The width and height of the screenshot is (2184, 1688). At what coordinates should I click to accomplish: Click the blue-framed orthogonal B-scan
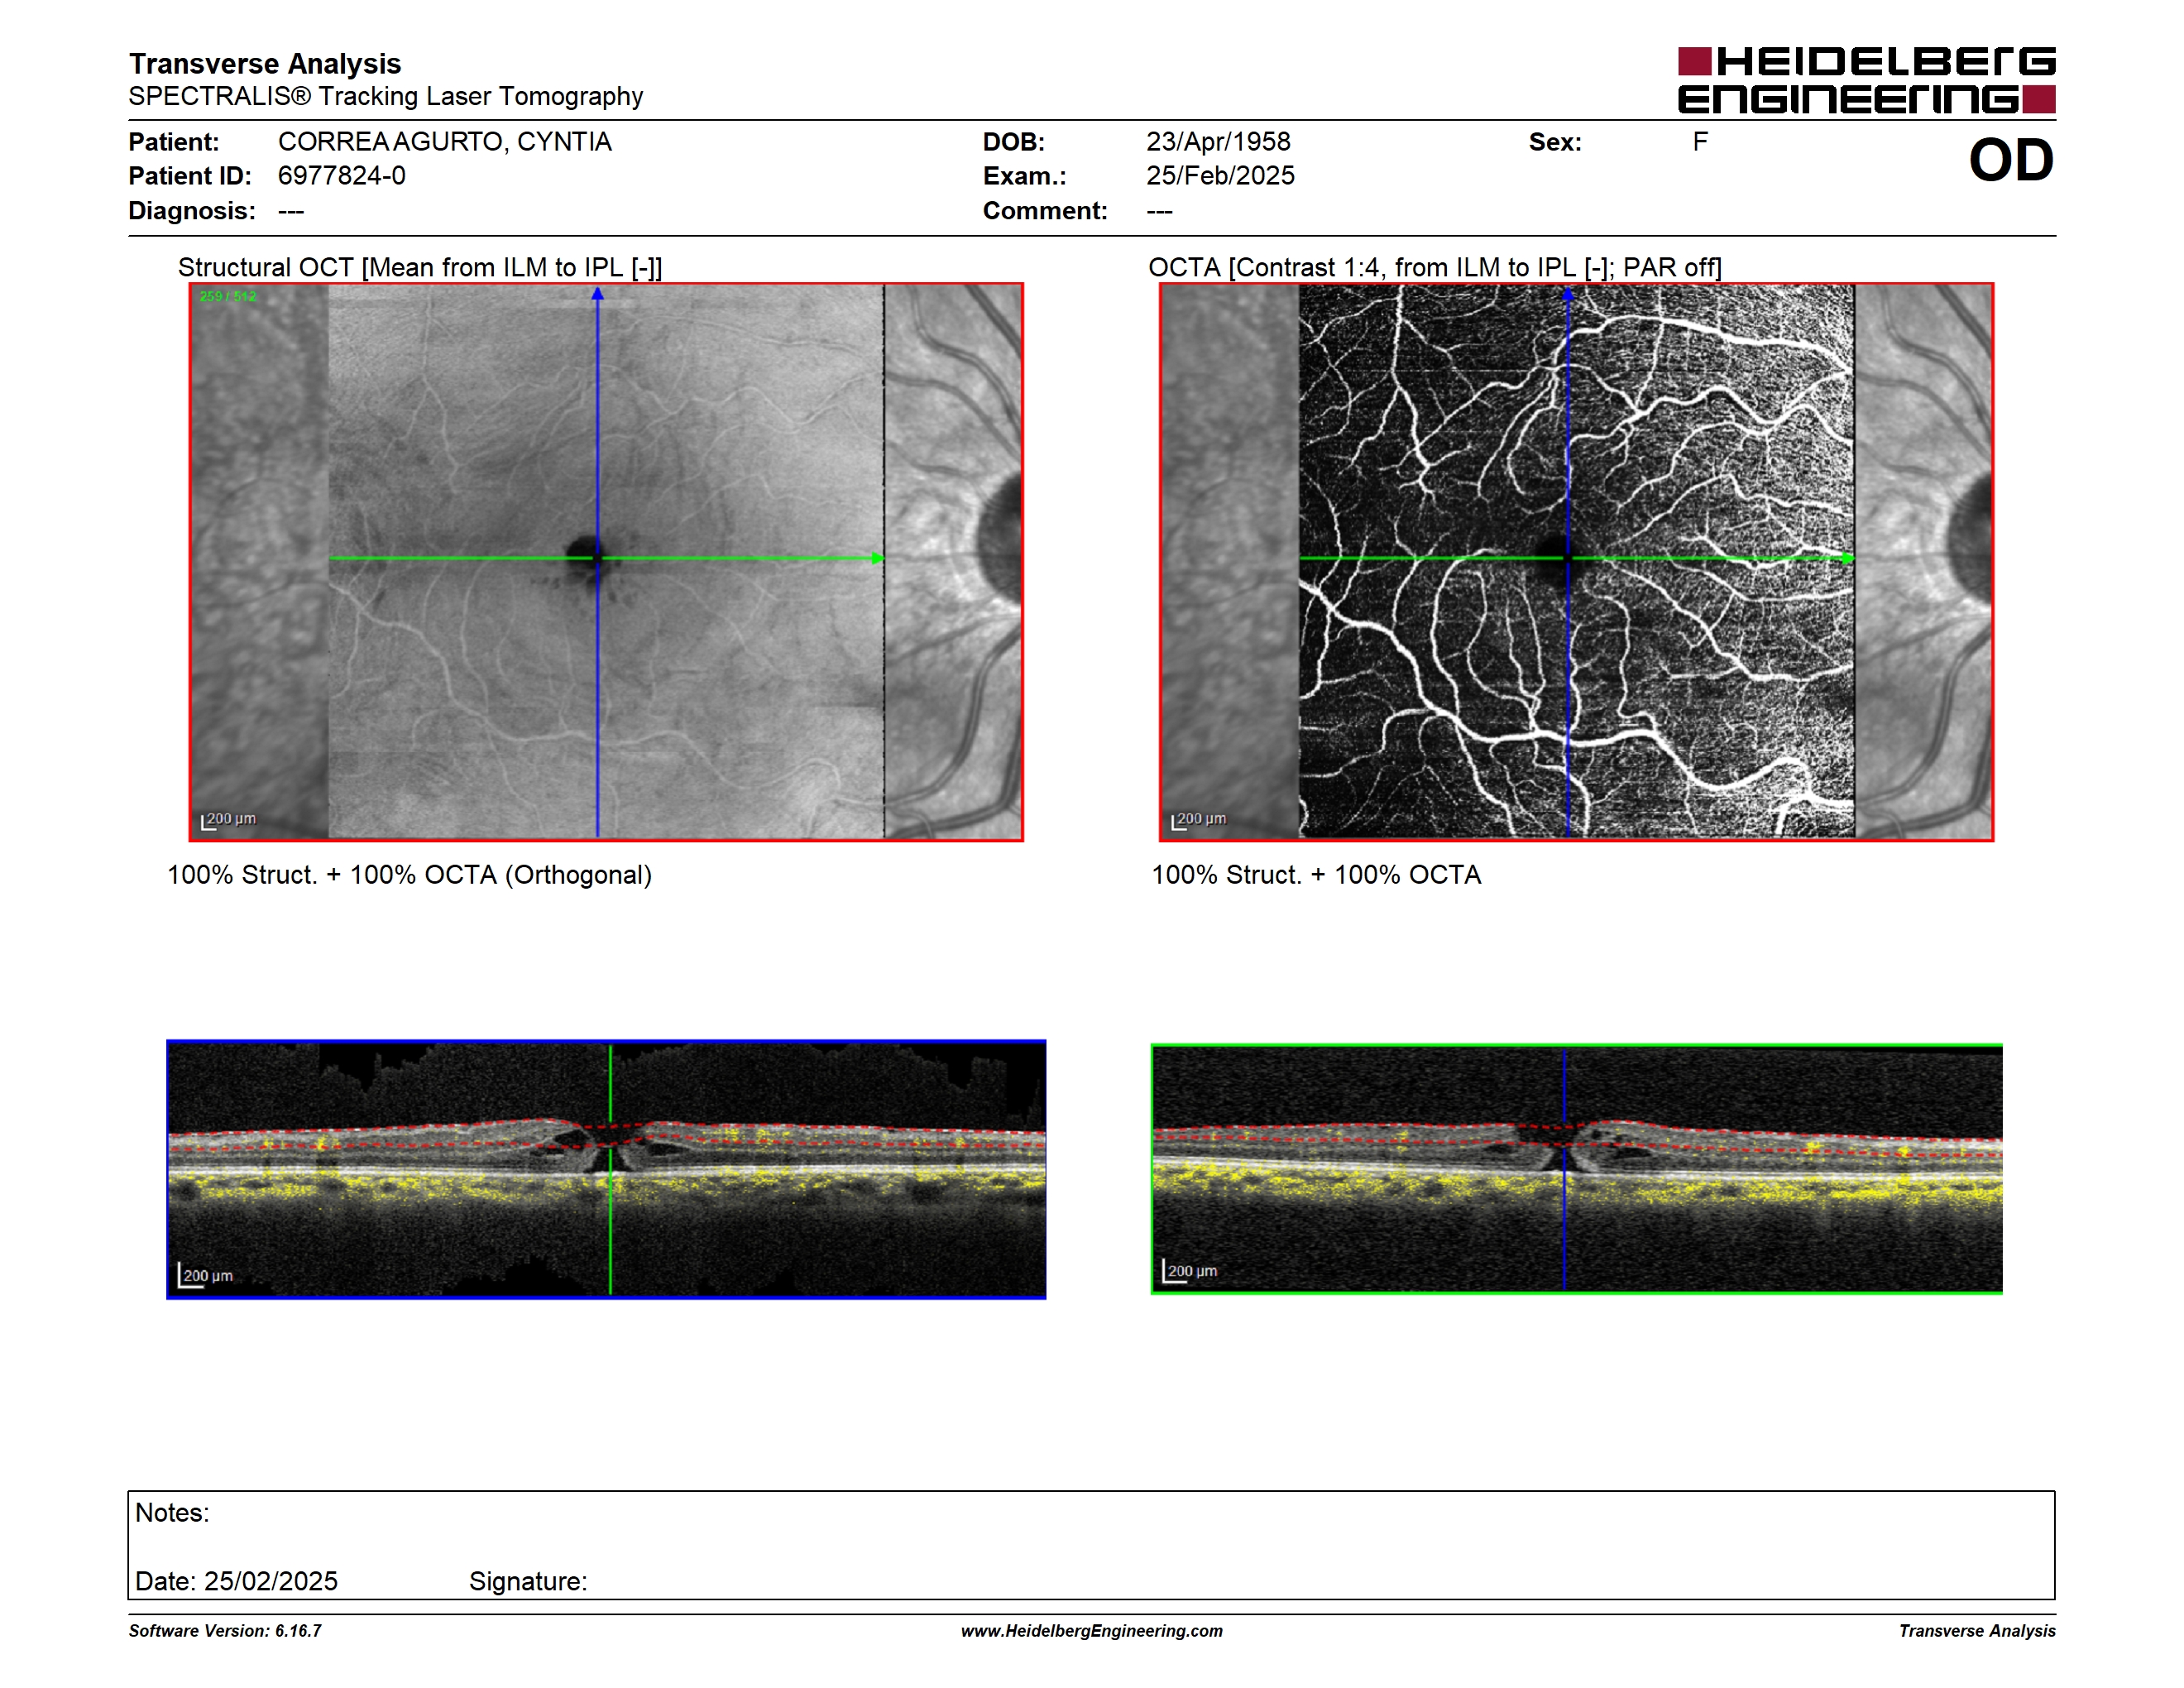click(x=606, y=1169)
